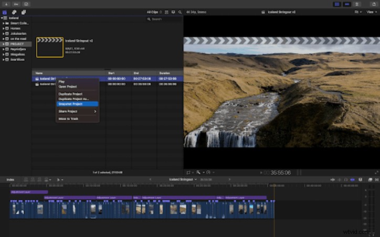The image size is (380, 237).
Task: Open the All Clips filter dropdown
Action: tap(154, 12)
